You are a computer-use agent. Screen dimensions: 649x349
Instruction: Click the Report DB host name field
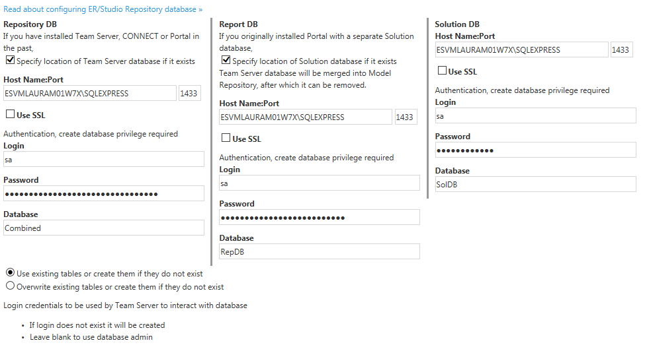click(306, 117)
